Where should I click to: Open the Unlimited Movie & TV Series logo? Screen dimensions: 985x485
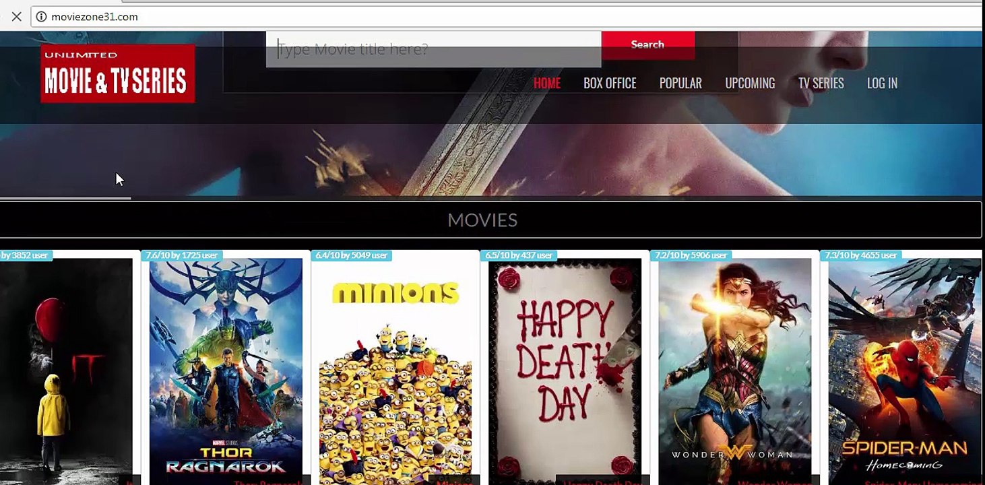pyautogui.click(x=118, y=73)
